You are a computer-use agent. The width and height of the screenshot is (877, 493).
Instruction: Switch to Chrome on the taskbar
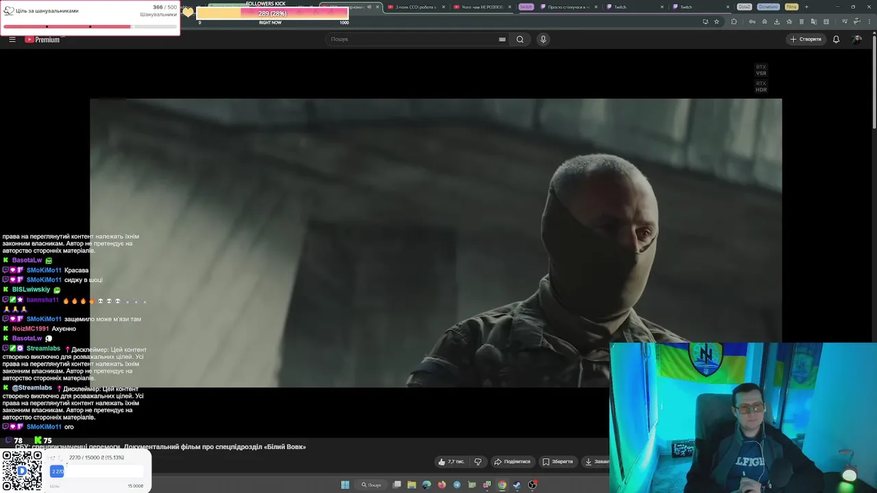pyautogui.click(x=502, y=485)
